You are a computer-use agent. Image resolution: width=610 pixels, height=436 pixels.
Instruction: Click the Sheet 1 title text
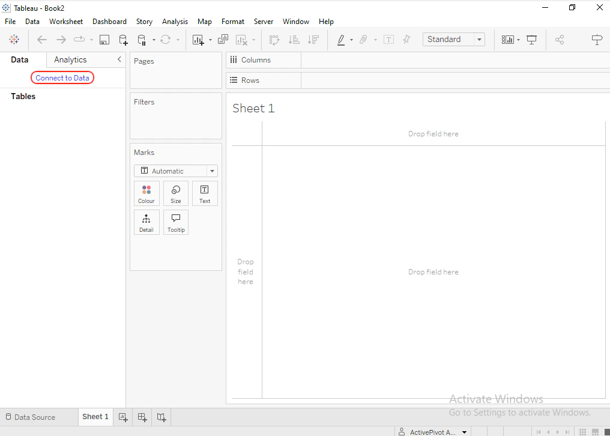coord(253,108)
